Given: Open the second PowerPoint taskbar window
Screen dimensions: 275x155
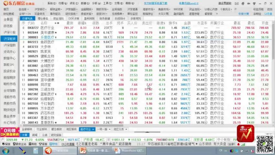Looking at the screenshot, I should point(129,150).
